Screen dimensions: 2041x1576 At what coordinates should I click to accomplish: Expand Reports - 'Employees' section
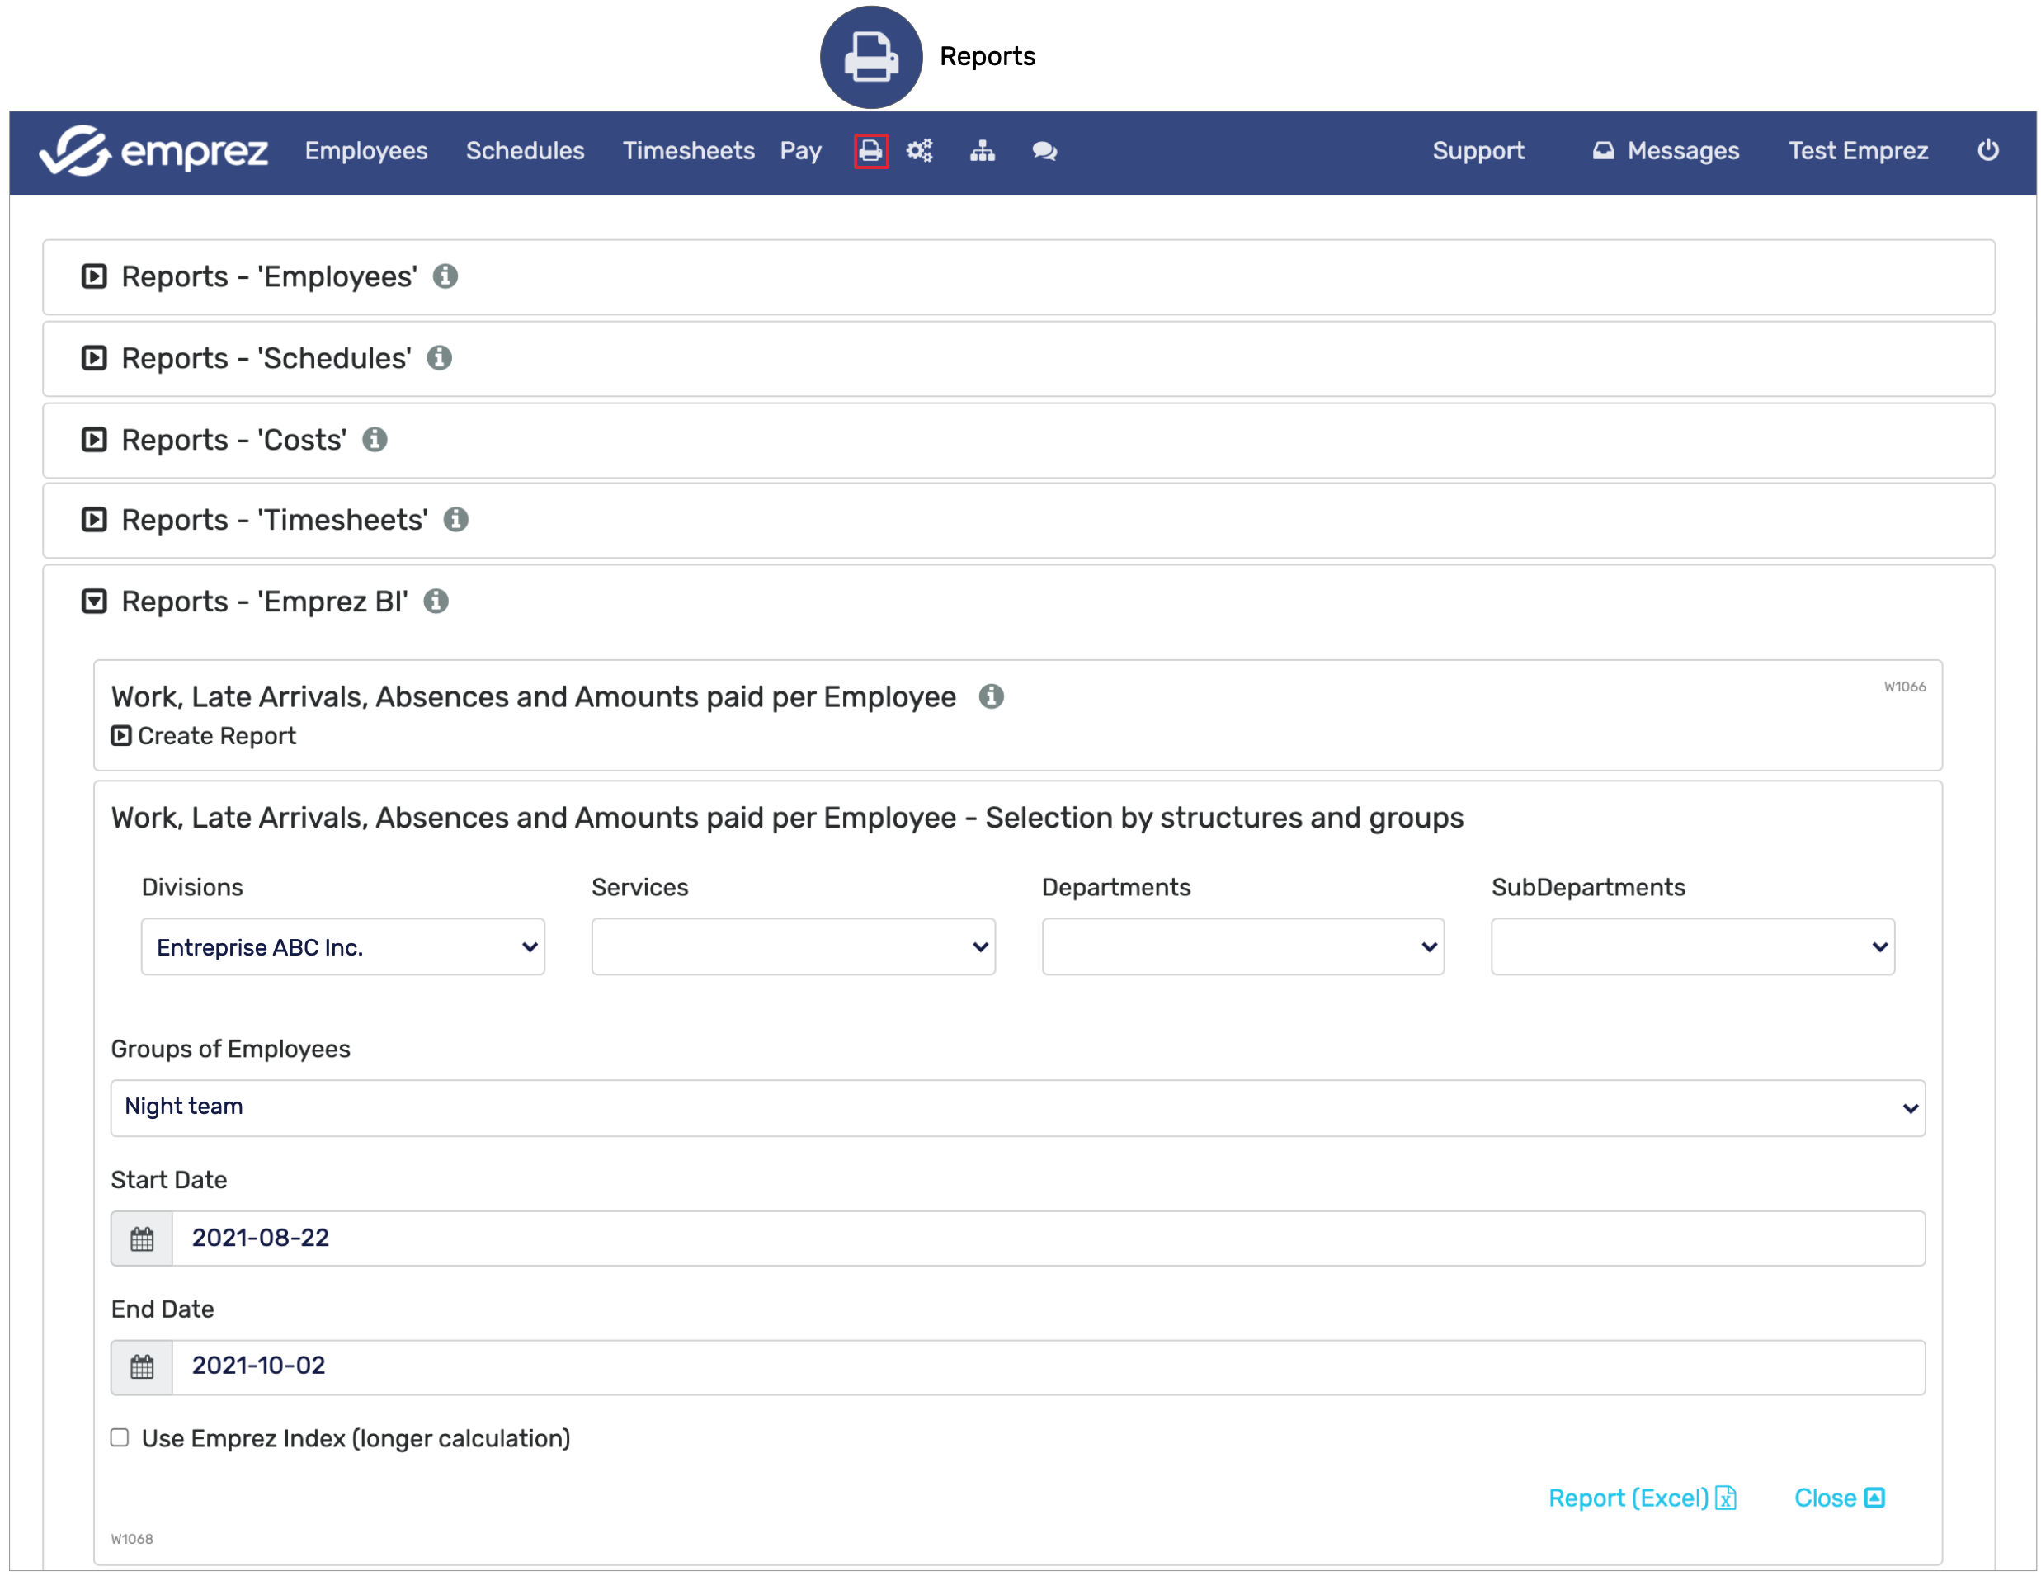point(94,276)
